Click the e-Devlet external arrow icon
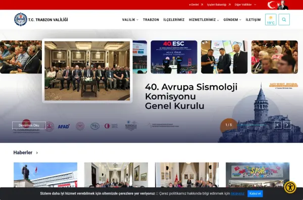 pyautogui.click(x=202, y=5)
